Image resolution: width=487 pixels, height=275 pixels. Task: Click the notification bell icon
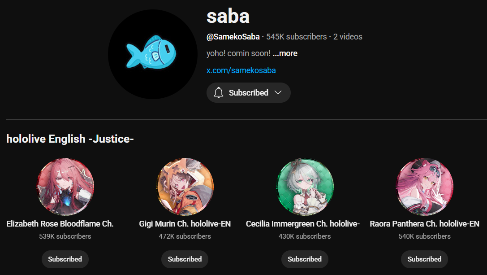[x=218, y=93]
